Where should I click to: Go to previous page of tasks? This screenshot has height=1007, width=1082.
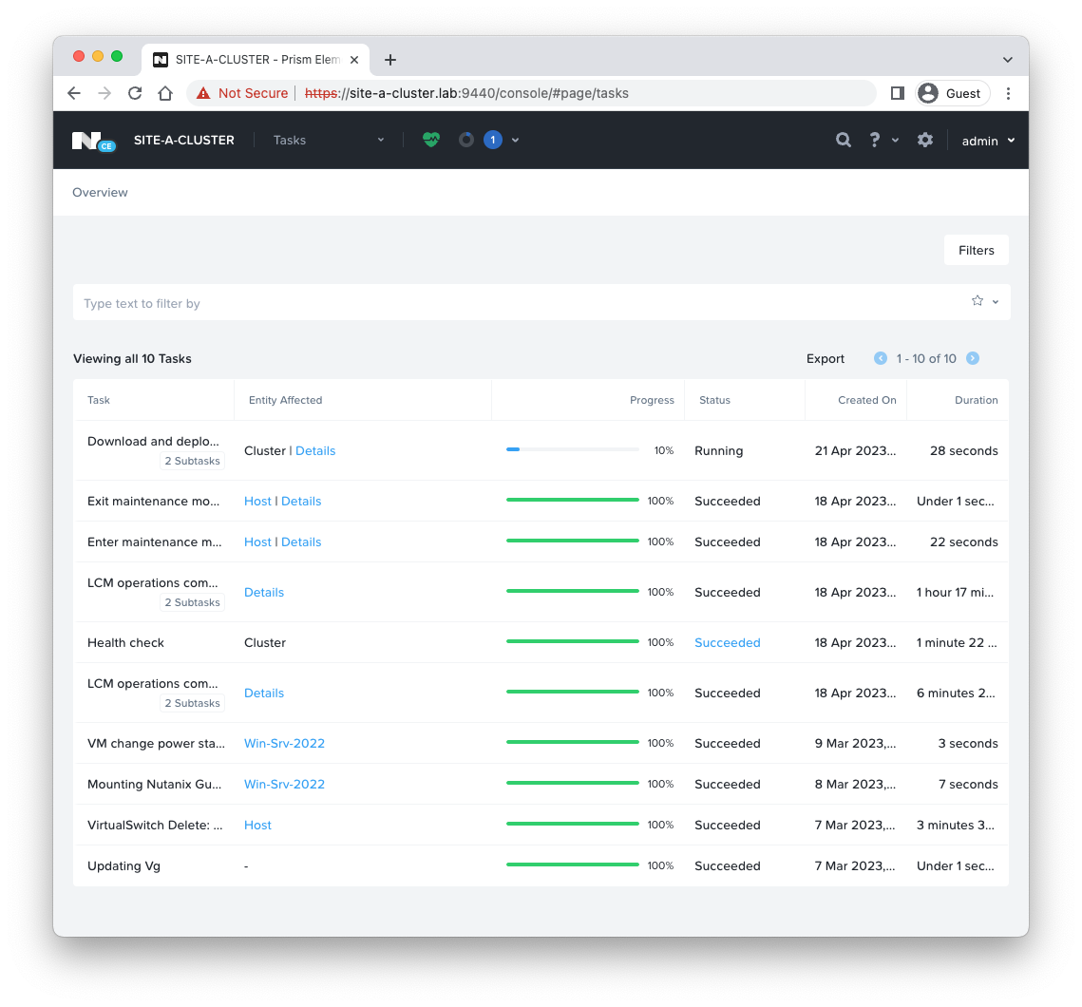(881, 358)
